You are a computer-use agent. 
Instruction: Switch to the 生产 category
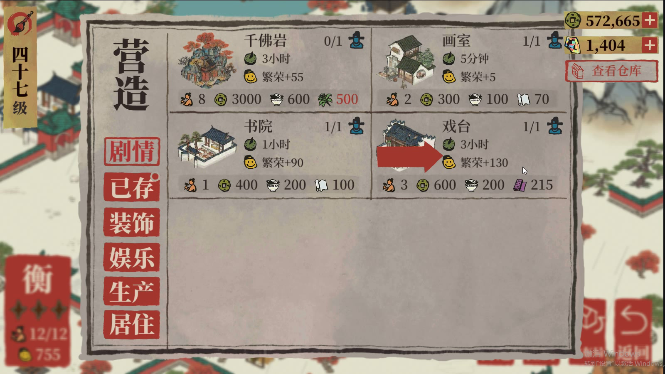coord(132,291)
